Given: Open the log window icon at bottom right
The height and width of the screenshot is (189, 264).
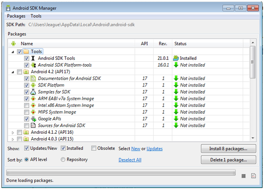Looking at the screenshot, I should pyautogui.click(x=254, y=176).
